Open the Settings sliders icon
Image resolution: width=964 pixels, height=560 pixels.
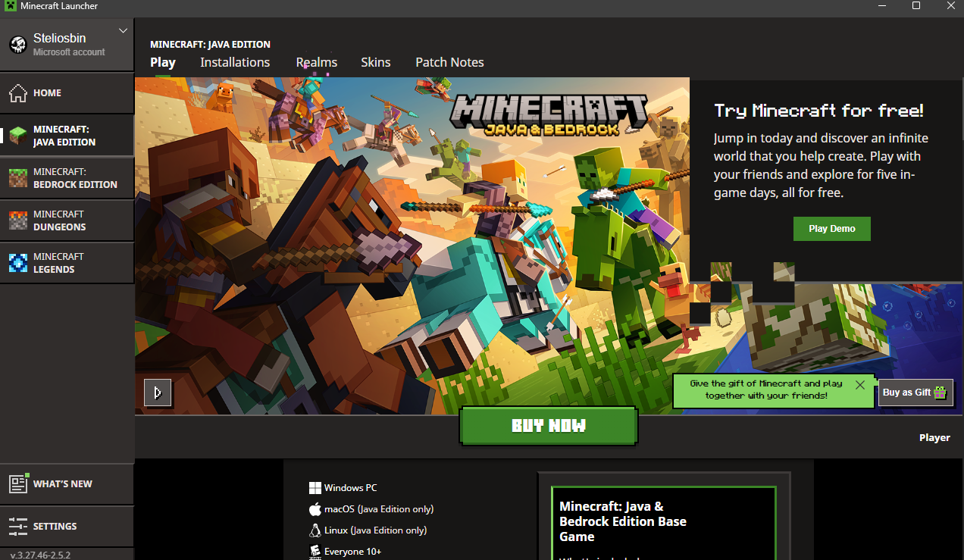tap(18, 526)
